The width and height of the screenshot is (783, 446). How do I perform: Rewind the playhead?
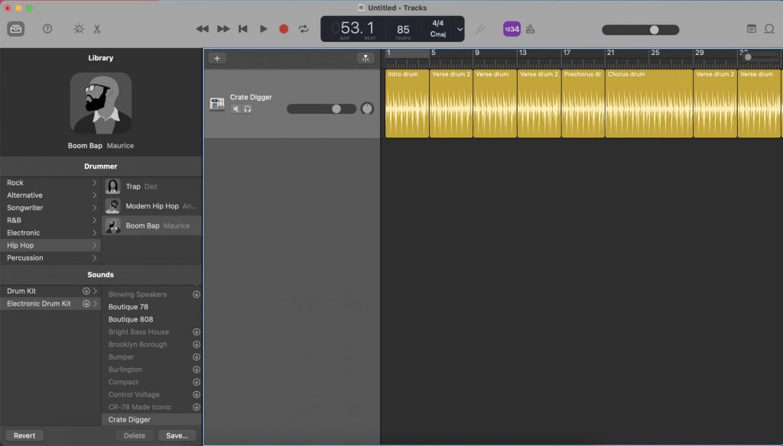coord(202,29)
